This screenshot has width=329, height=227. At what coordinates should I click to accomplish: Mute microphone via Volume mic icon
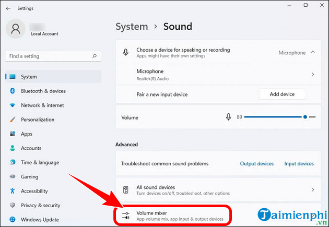pyautogui.click(x=229, y=117)
